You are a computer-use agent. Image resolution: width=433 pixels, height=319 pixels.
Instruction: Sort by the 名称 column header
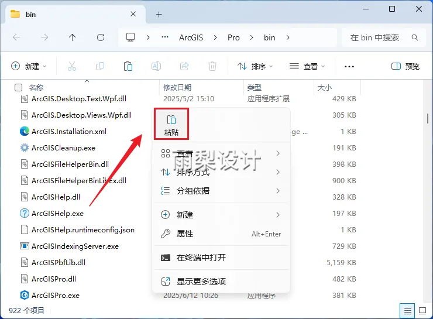pyautogui.click(x=36, y=88)
